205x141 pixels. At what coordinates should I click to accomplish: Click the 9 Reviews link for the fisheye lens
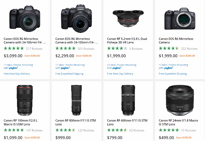tap(136, 49)
